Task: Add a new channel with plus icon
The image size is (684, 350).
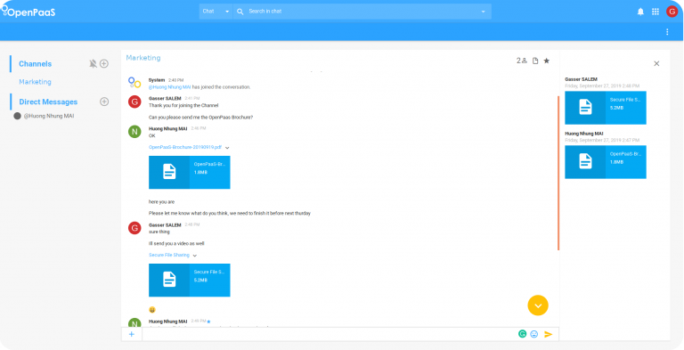Action: point(104,64)
